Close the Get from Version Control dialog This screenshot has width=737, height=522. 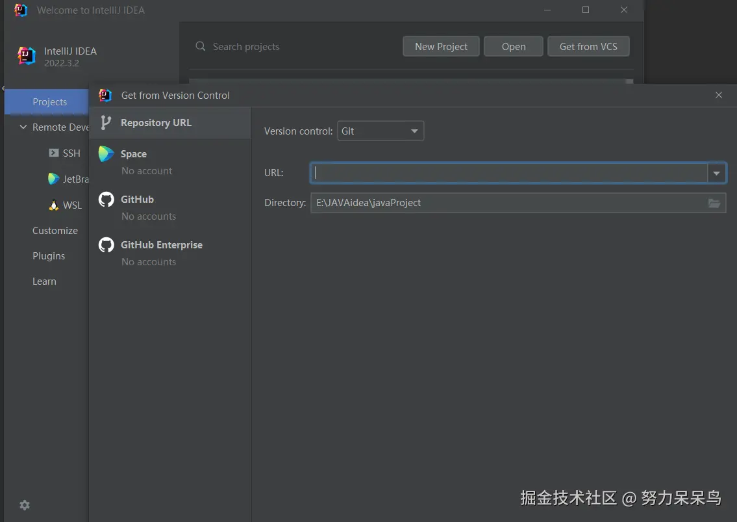coord(719,95)
